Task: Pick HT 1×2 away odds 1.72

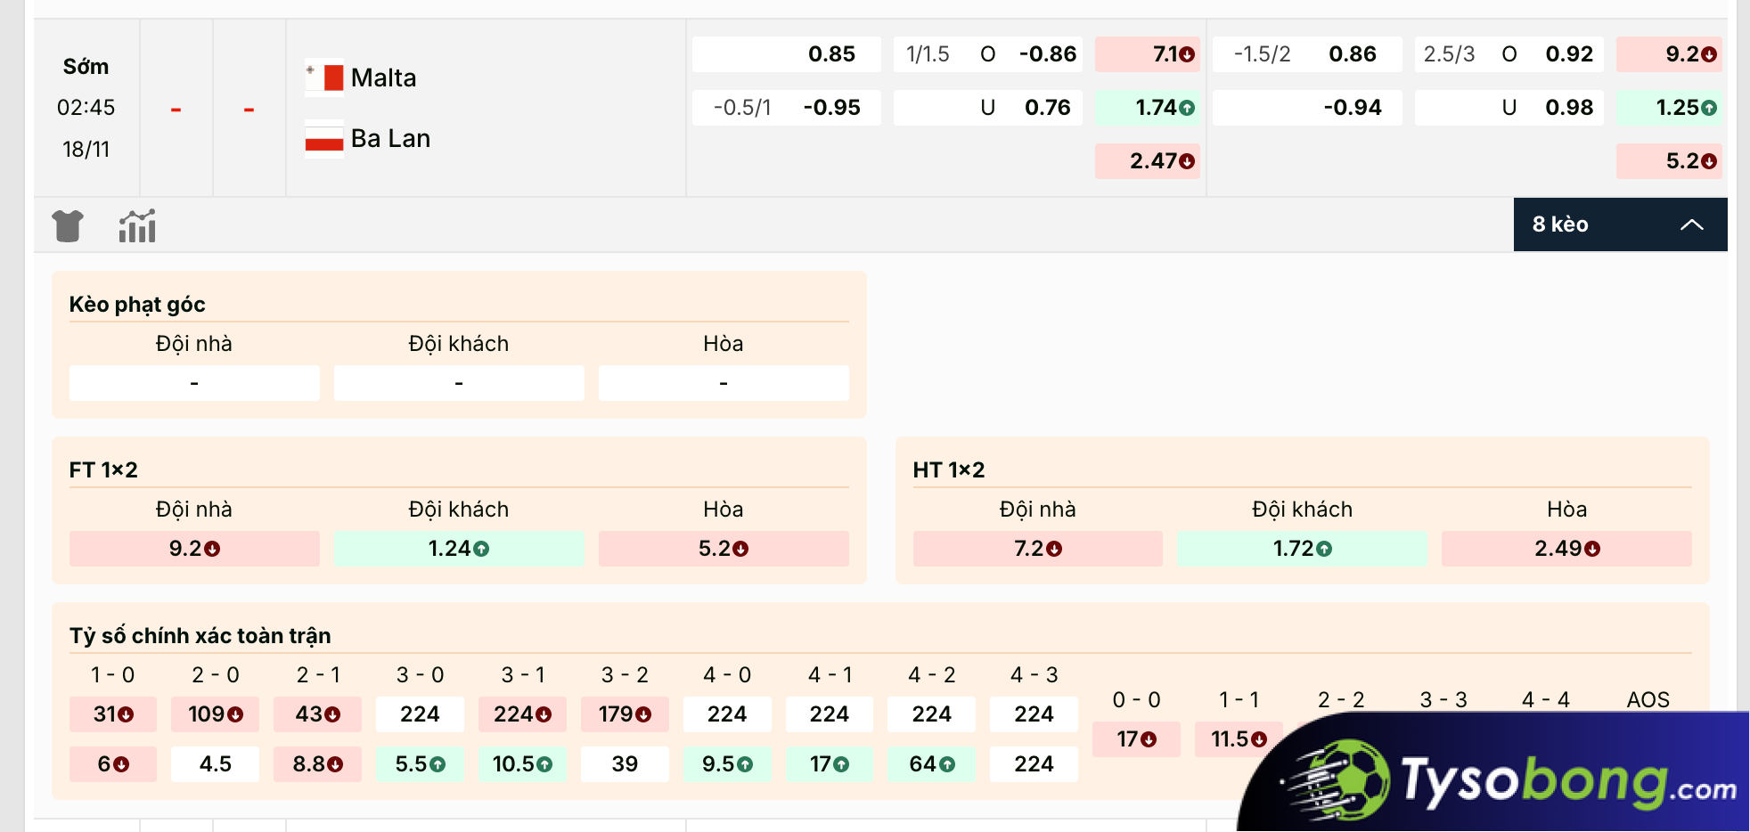Action: click(x=1302, y=549)
